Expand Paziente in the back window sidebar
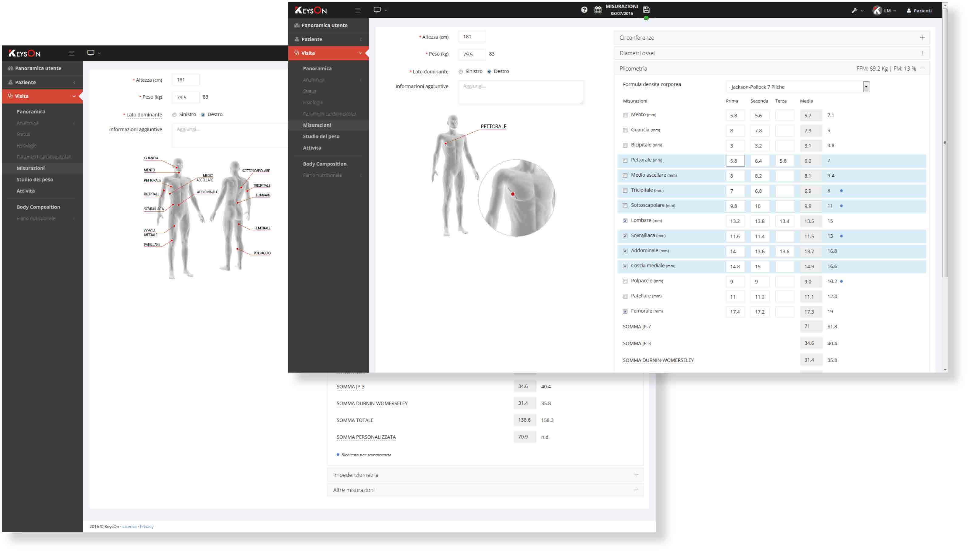Screen dimensions: 969x553 (x=42, y=83)
